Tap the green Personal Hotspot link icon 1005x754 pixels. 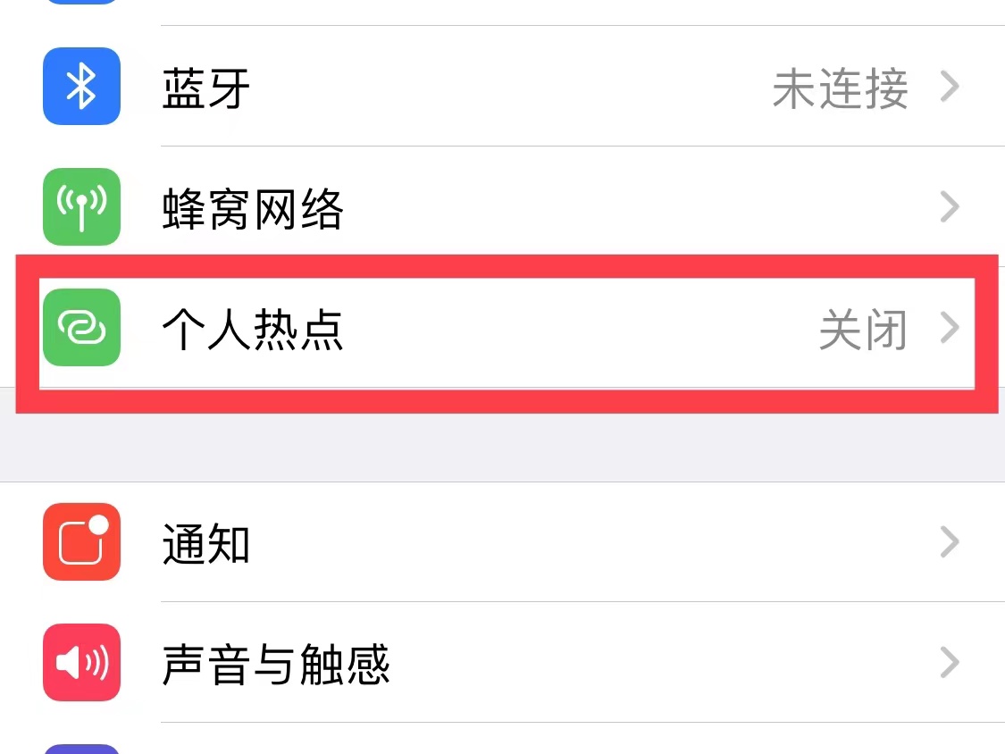81,327
